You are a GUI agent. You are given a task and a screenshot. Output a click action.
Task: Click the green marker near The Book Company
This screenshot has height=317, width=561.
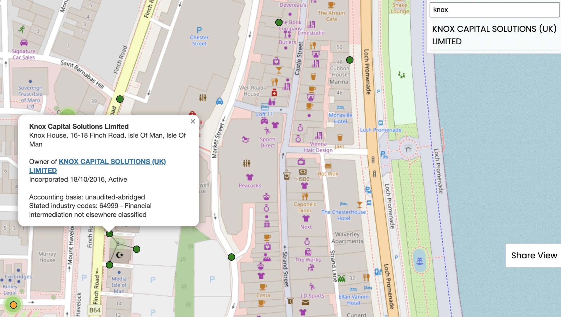[279, 22]
